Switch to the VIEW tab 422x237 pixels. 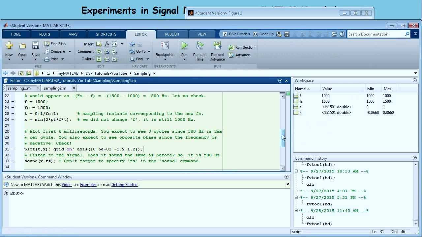coord(202,34)
